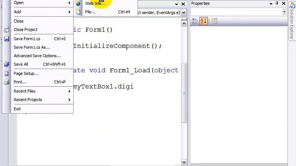
Task: Click the editor scroll down arrow
Action: (184, 162)
